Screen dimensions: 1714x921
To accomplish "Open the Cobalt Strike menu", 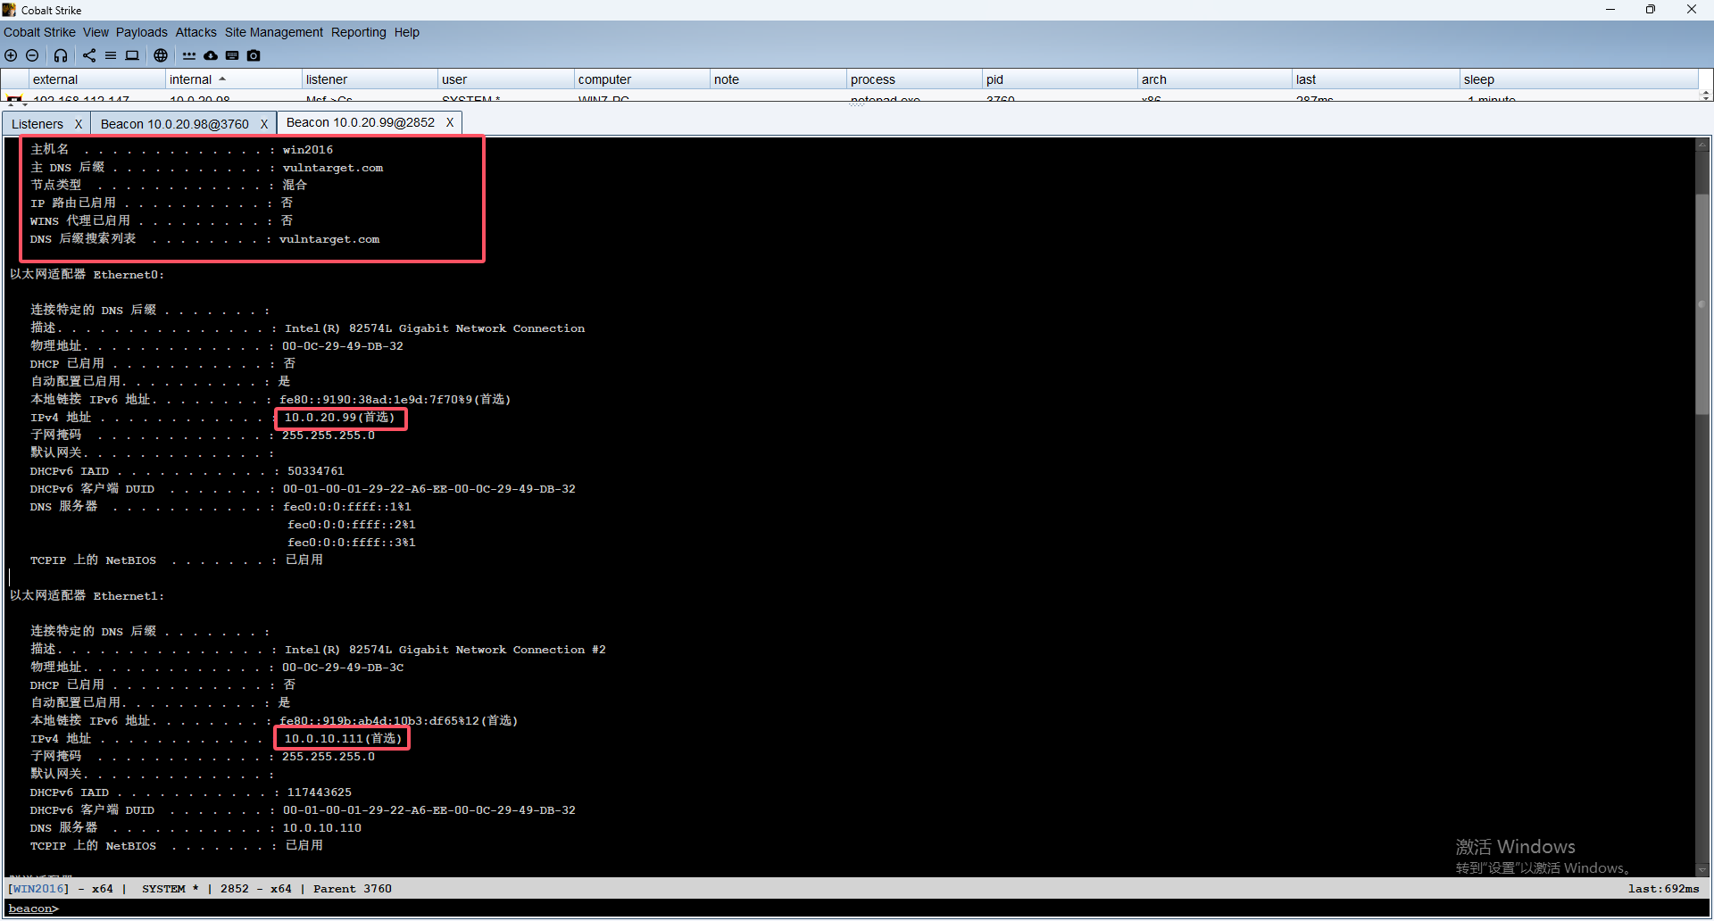I will [x=39, y=32].
